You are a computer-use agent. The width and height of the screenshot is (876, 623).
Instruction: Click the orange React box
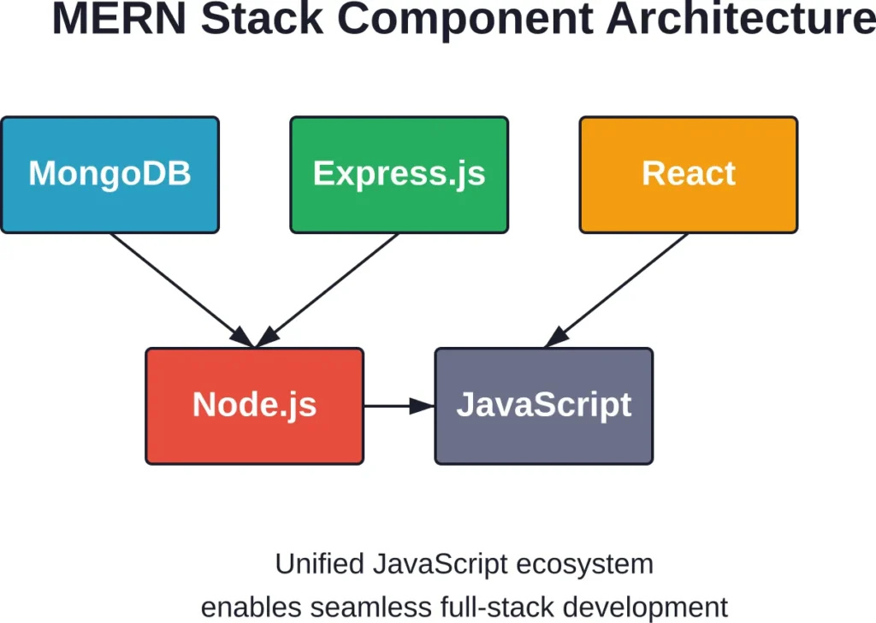point(689,174)
